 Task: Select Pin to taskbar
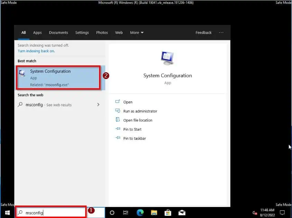(x=134, y=138)
